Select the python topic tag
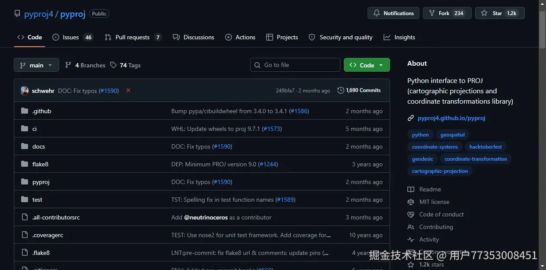The image size is (546, 270). [x=420, y=135]
